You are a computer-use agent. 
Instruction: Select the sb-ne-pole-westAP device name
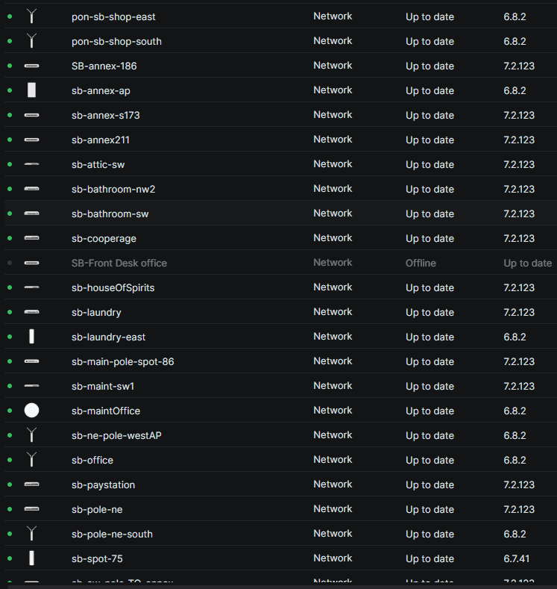[x=116, y=435]
